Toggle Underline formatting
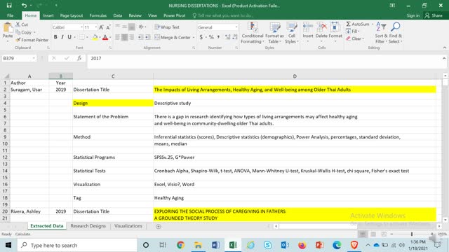 pyautogui.click(x=69, y=37)
